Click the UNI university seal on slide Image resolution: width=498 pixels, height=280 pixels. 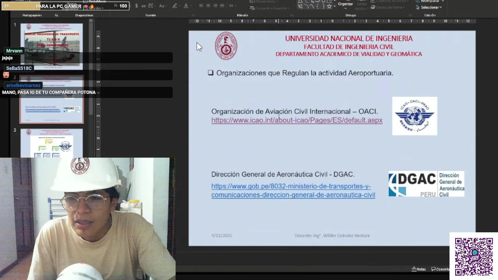[226, 46]
